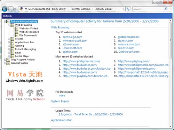The width and height of the screenshot is (174, 130).
Task: Go to User Accounts and Family Safety breadcrumb
Action: [x=47, y=9]
